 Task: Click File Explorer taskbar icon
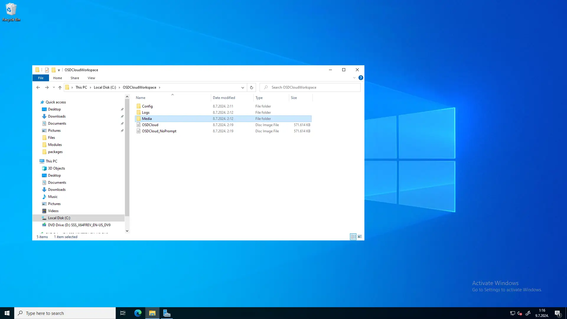pyautogui.click(x=152, y=313)
